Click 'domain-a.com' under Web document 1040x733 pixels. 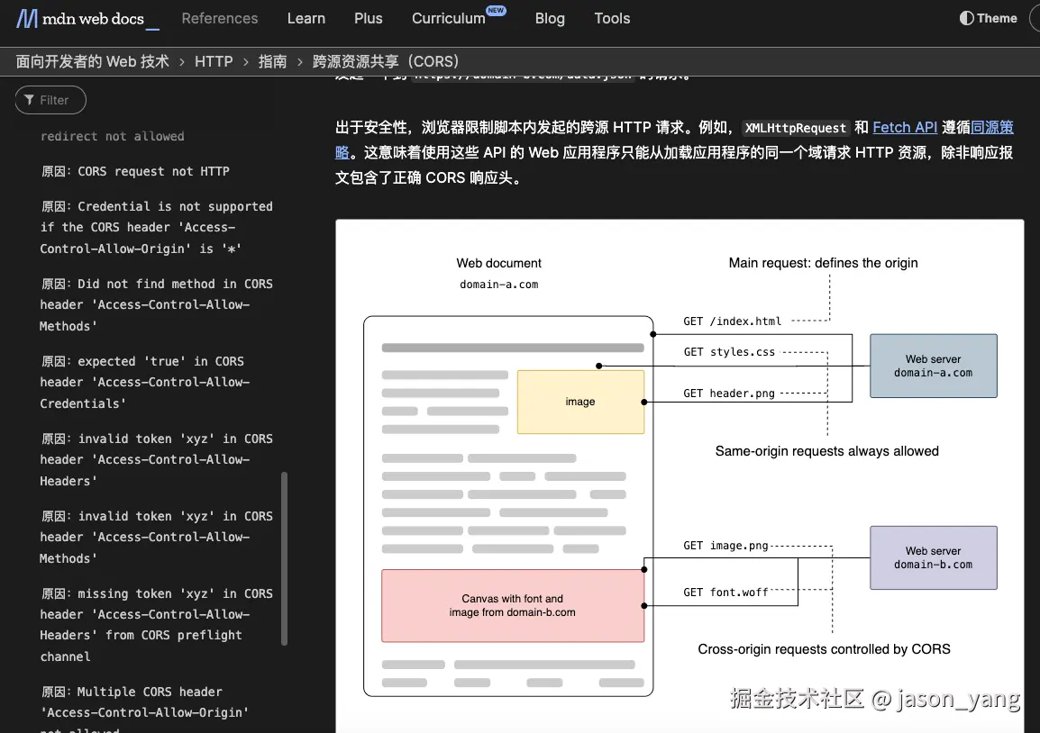[498, 285]
